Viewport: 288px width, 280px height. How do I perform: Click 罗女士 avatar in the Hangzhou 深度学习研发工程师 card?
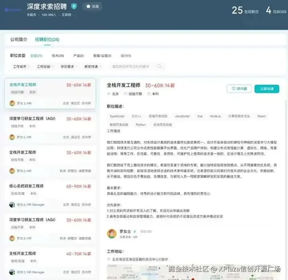[12, 238]
